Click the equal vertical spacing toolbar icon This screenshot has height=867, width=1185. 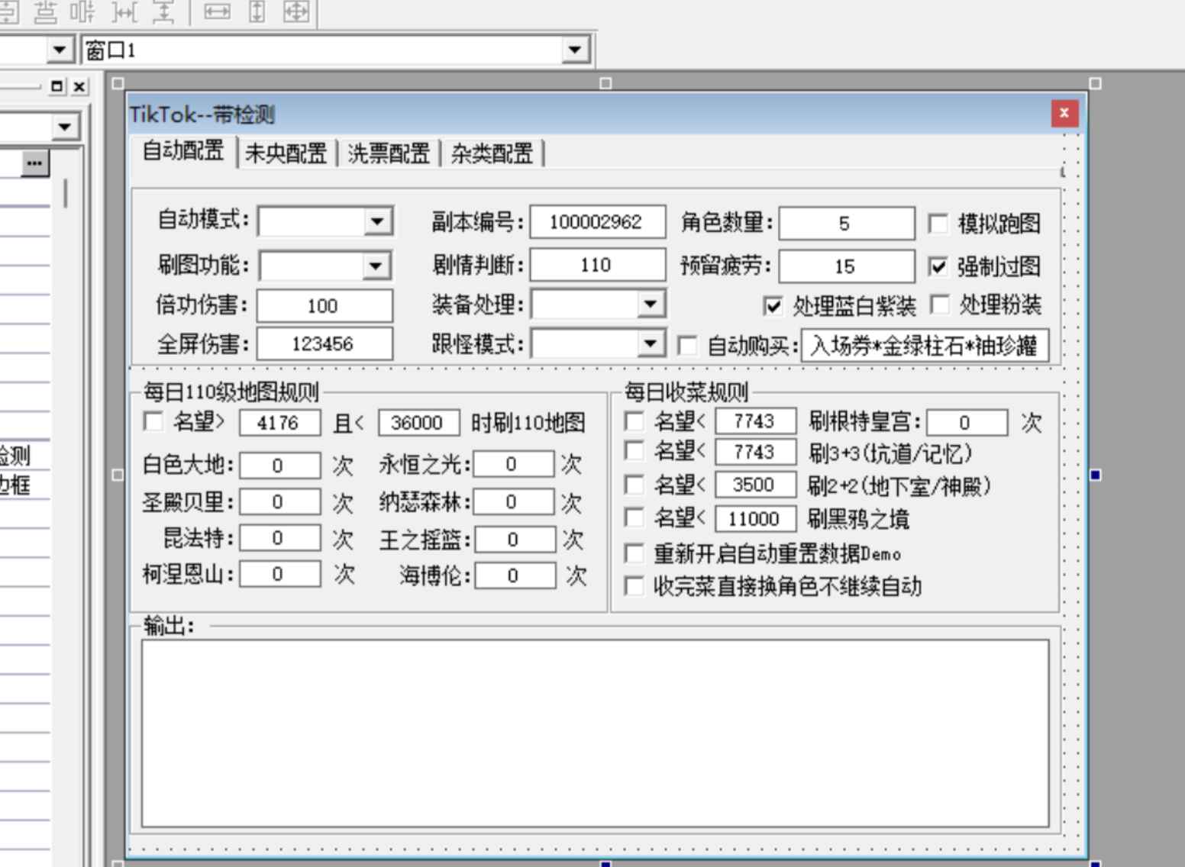click(163, 11)
